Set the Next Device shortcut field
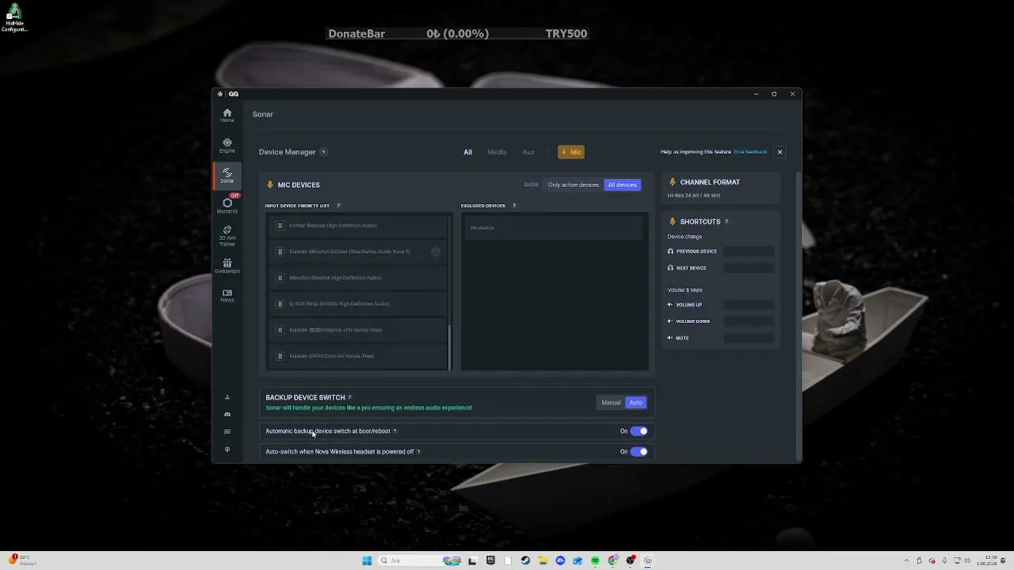Viewport: 1014px width, 570px height. click(x=749, y=268)
